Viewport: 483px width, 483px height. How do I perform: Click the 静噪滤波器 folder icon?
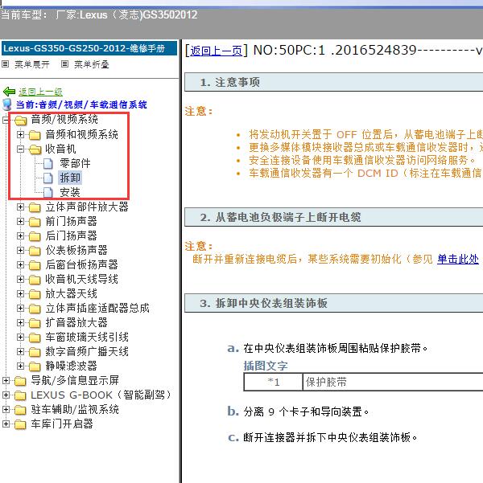pos(35,366)
